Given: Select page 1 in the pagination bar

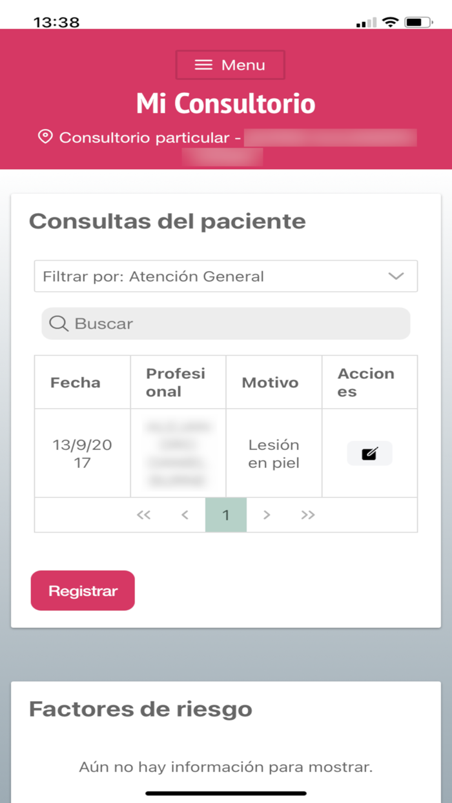Looking at the screenshot, I should (225, 514).
